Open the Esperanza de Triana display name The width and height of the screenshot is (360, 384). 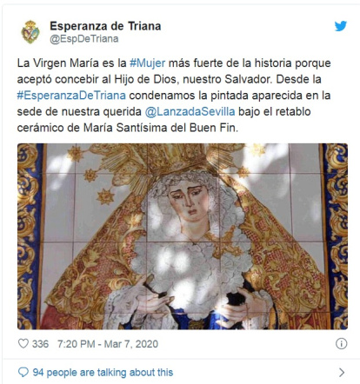(x=105, y=26)
